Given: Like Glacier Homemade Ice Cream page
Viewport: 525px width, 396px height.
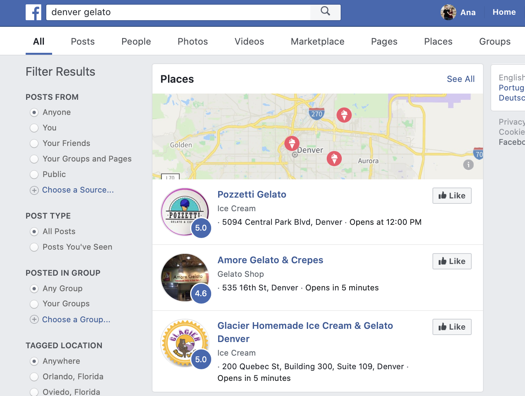Looking at the screenshot, I should click(452, 327).
